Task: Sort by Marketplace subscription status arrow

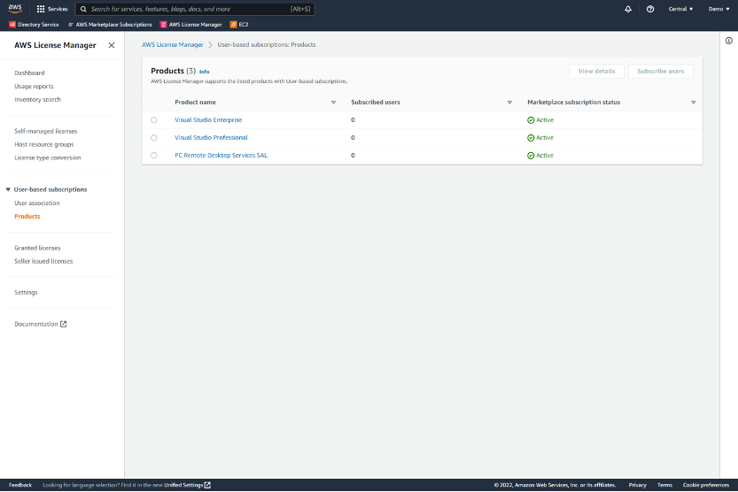Action: pyautogui.click(x=694, y=103)
